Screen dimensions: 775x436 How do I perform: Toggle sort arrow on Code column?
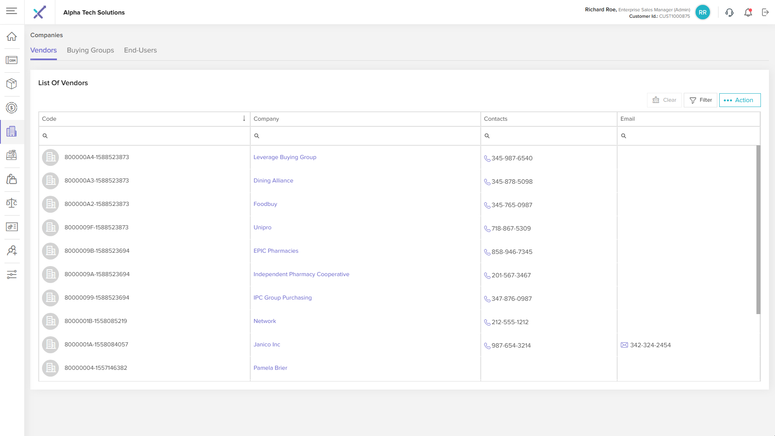pos(244,118)
